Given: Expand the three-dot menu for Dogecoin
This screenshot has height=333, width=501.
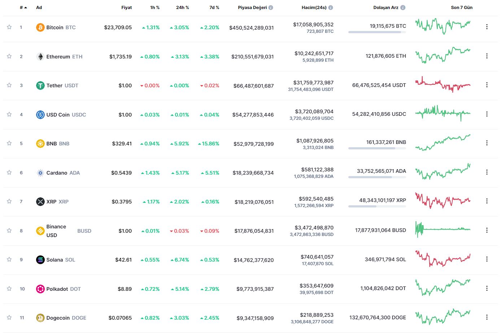Looking at the screenshot, I should tap(487, 317).
